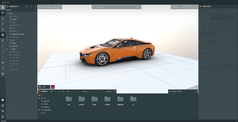Switch assets to grid view icon

click(63, 91)
